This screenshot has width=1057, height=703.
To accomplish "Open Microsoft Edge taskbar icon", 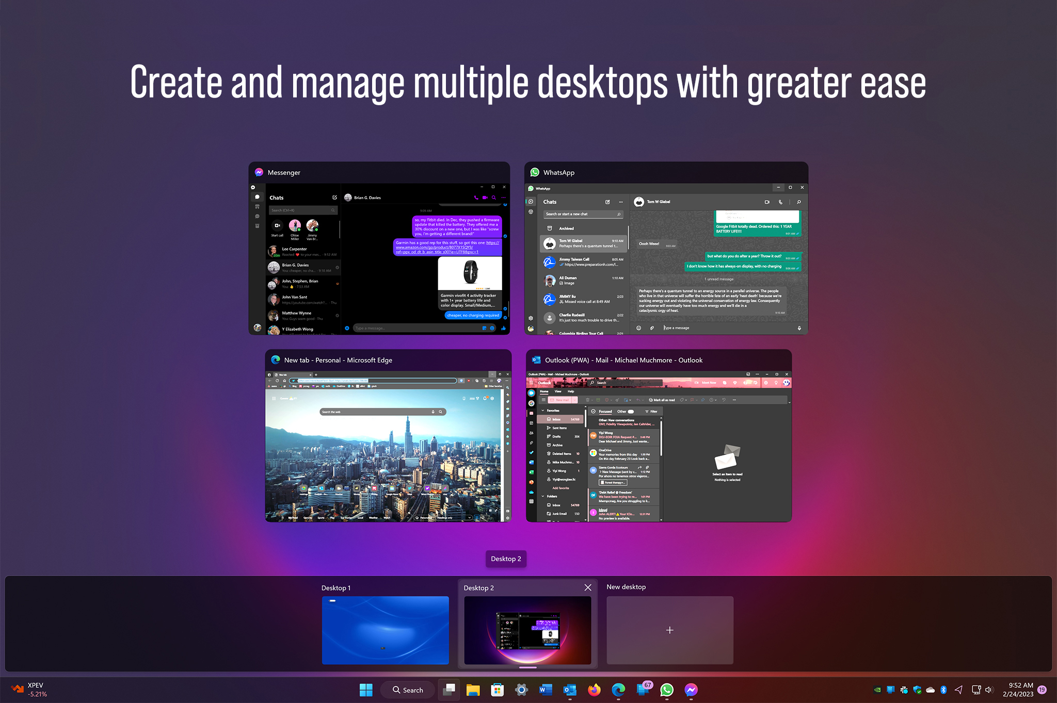I will pyautogui.click(x=618, y=690).
